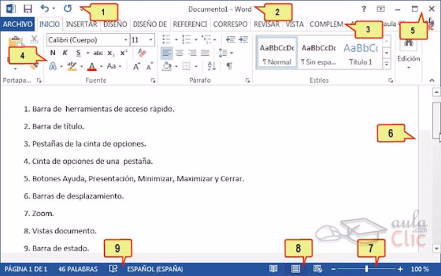Viewport: 441px width, 276px height.
Task: Click the Save icon in quick access toolbar
Action: tap(27, 9)
